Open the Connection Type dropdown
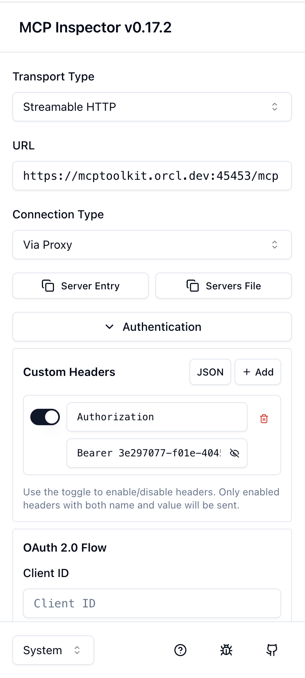Screen dimensions: 305x678 (152, 245)
